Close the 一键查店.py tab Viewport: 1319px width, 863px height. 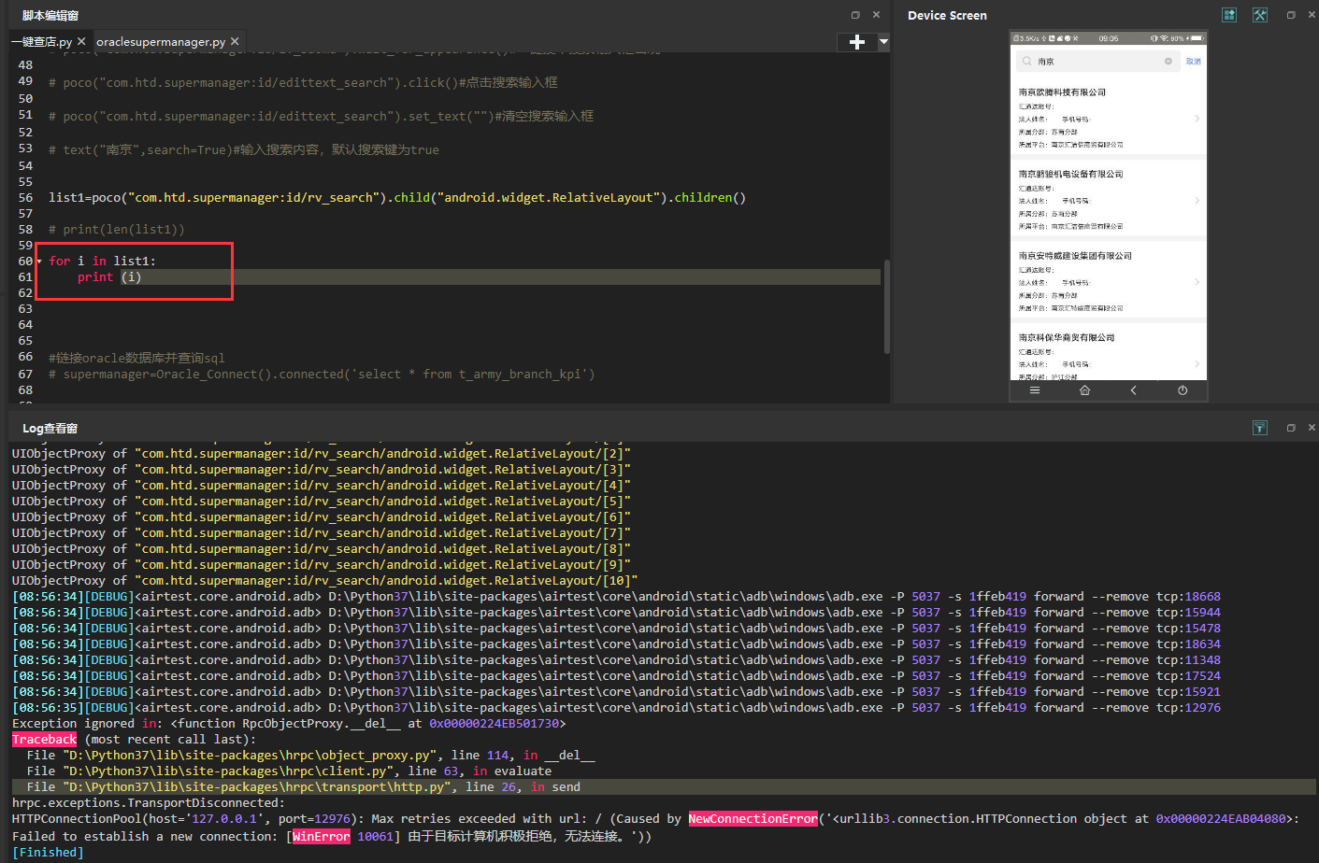81,41
